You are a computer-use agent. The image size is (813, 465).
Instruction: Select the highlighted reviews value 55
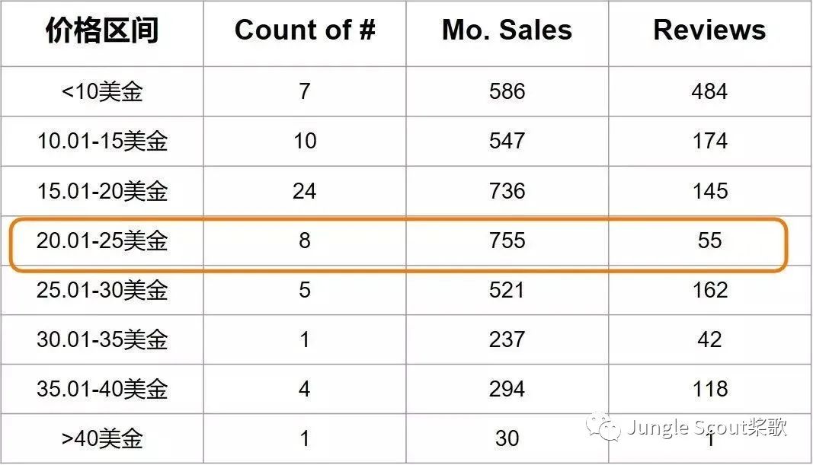click(709, 240)
